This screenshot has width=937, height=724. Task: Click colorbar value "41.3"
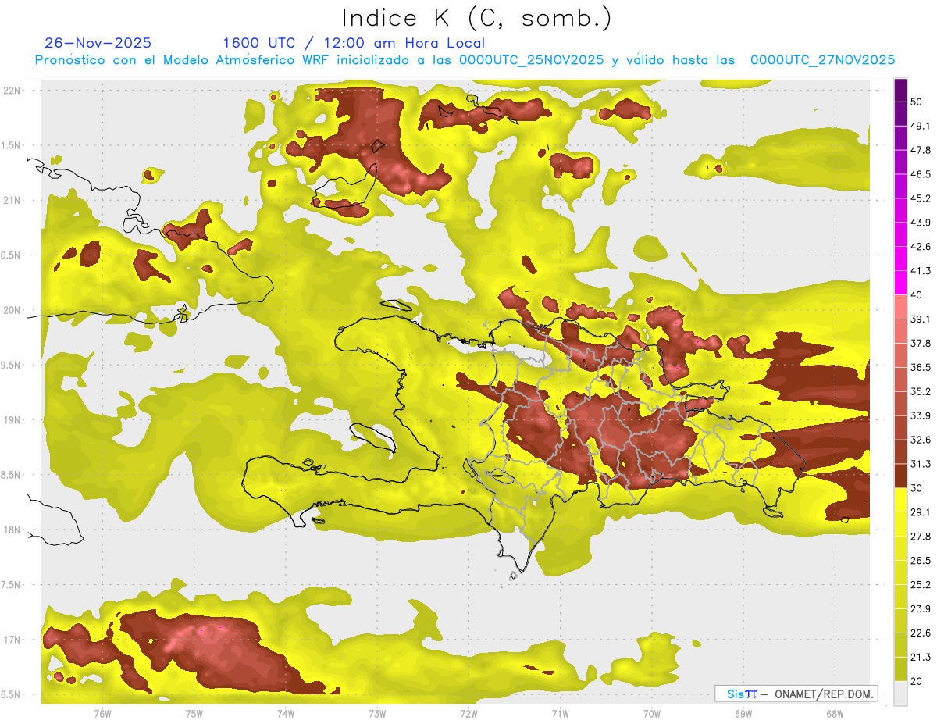point(921,271)
